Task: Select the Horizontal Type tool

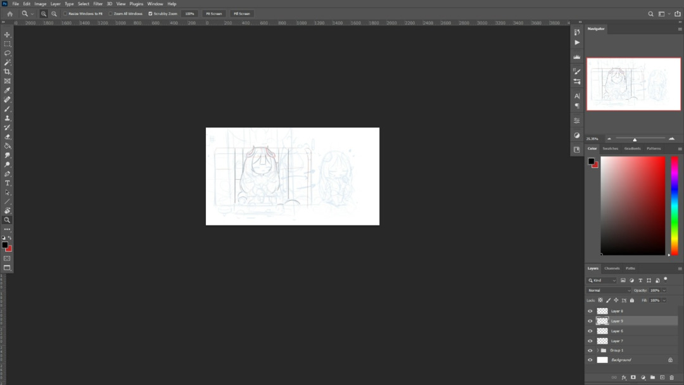Action: pos(8,183)
